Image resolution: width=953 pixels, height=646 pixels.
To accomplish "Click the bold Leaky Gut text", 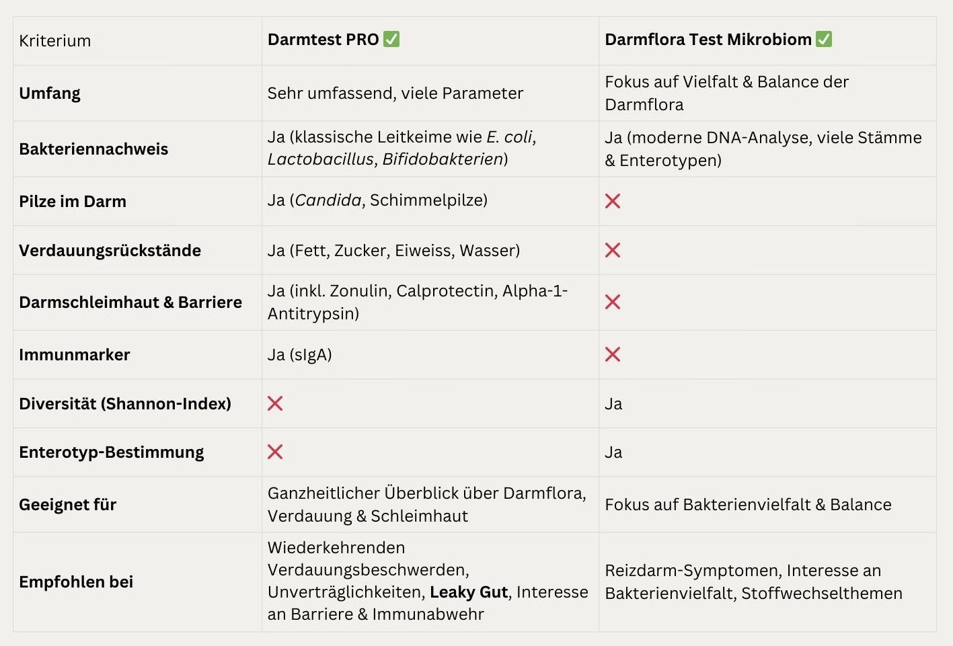I will pyautogui.click(x=469, y=592).
